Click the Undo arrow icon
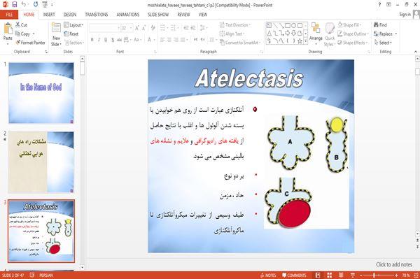This screenshot has width=420, height=279. (x=24, y=5)
